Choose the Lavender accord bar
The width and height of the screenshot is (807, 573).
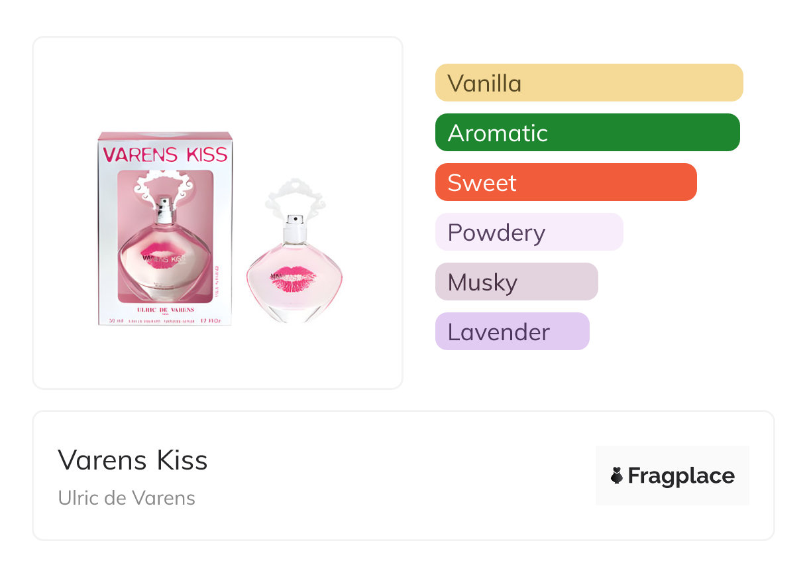[x=511, y=332]
